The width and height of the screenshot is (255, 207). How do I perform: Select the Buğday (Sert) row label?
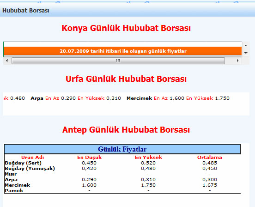tap(23, 163)
